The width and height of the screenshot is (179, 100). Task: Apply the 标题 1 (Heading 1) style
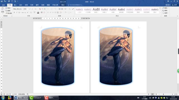pyautogui.click(x=96, y=11)
